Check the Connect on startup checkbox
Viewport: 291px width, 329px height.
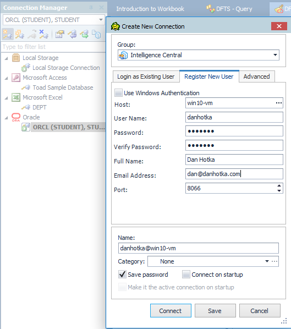(186, 274)
